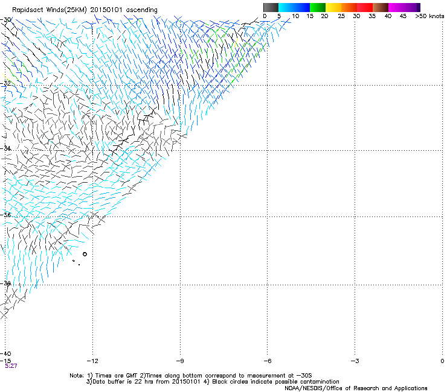
Task: Click the '-36' latitude axis label
Action: click(x=5, y=215)
